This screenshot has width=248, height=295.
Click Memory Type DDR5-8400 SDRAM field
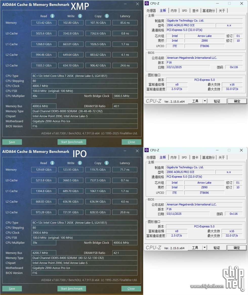pos(84,258)
